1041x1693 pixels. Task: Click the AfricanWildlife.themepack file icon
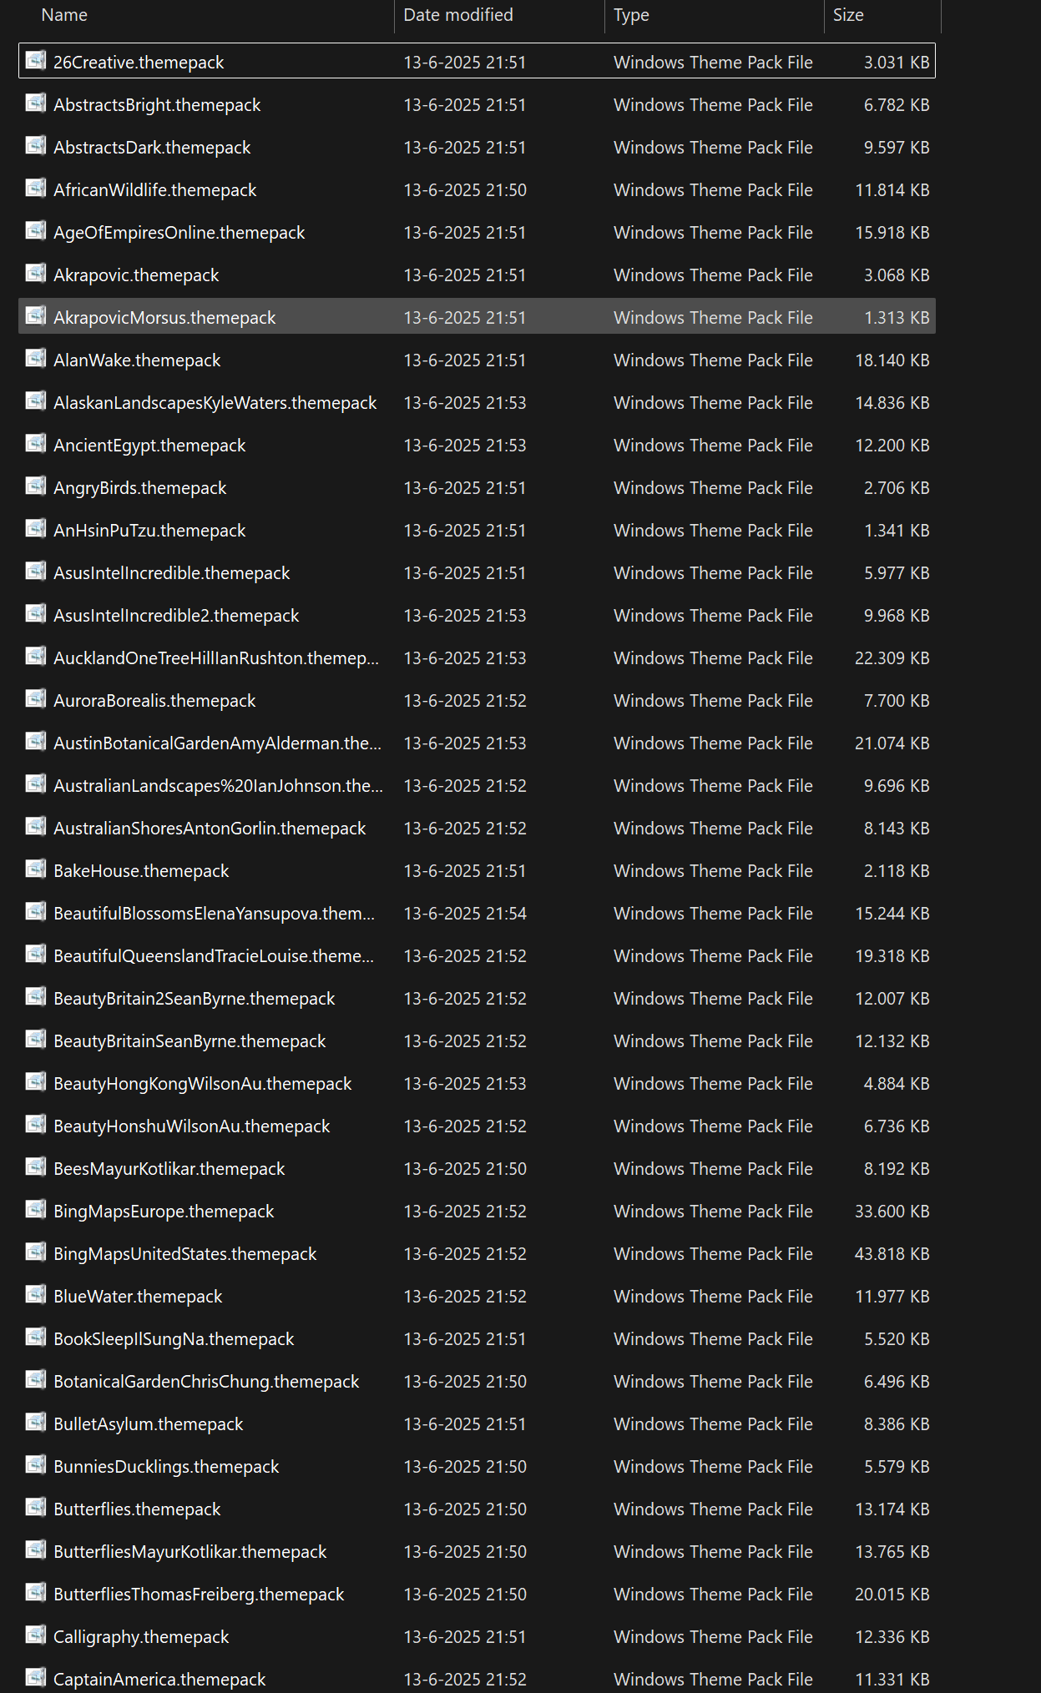[35, 189]
